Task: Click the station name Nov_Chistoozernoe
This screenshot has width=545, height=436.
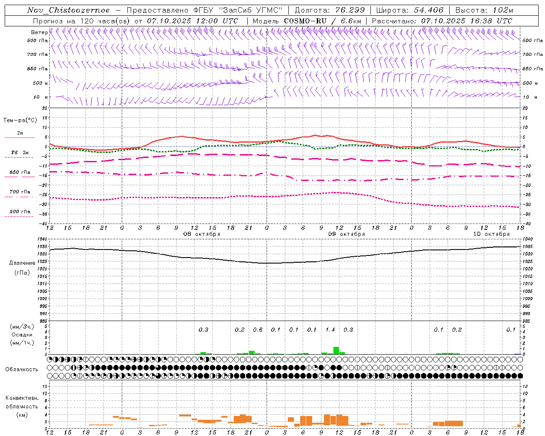Action: click(68, 10)
